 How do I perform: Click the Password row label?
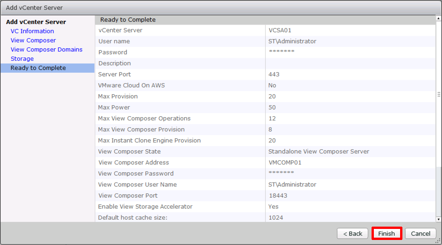pos(113,52)
